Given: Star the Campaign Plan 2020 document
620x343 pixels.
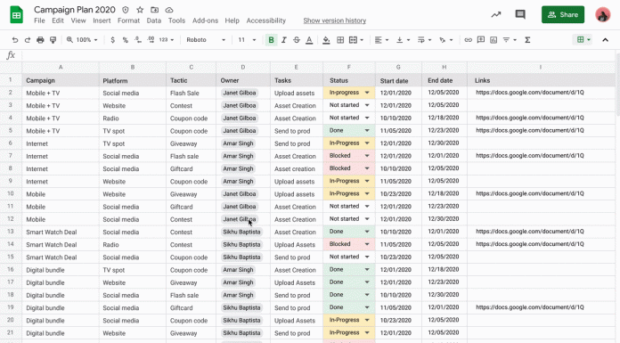Looking at the screenshot, I should click(140, 10).
